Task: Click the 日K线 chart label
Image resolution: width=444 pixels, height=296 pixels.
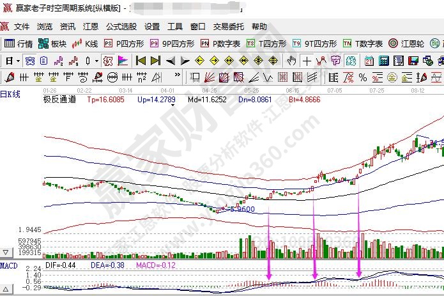Action: click(10, 94)
